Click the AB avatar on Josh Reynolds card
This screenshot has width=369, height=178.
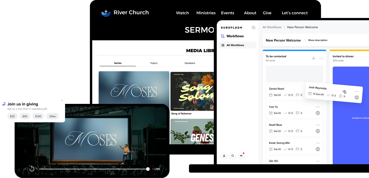point(357,97)
